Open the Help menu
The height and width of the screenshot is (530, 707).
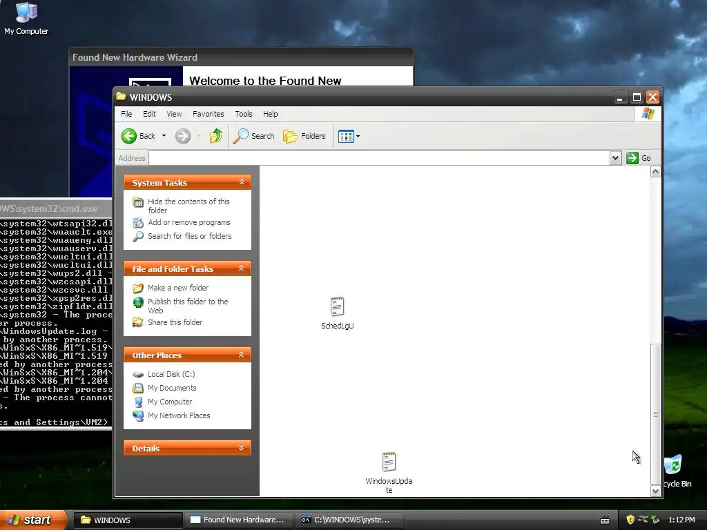click(270, 114)
